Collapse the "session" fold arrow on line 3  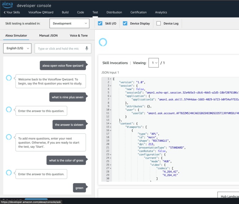coord(111,86)
